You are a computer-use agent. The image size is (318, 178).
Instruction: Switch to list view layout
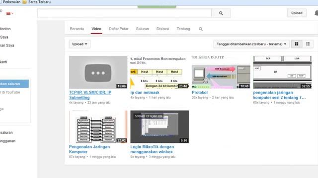pos(308,44)
